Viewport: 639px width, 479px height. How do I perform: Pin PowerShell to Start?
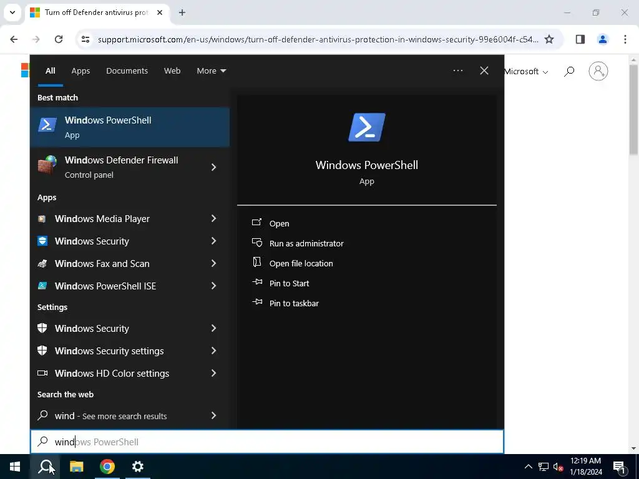tap(289, 284)
